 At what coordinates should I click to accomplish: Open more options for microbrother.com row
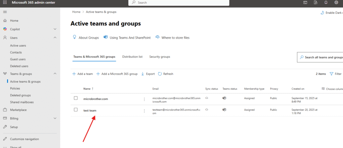click(x=144, y=99)
